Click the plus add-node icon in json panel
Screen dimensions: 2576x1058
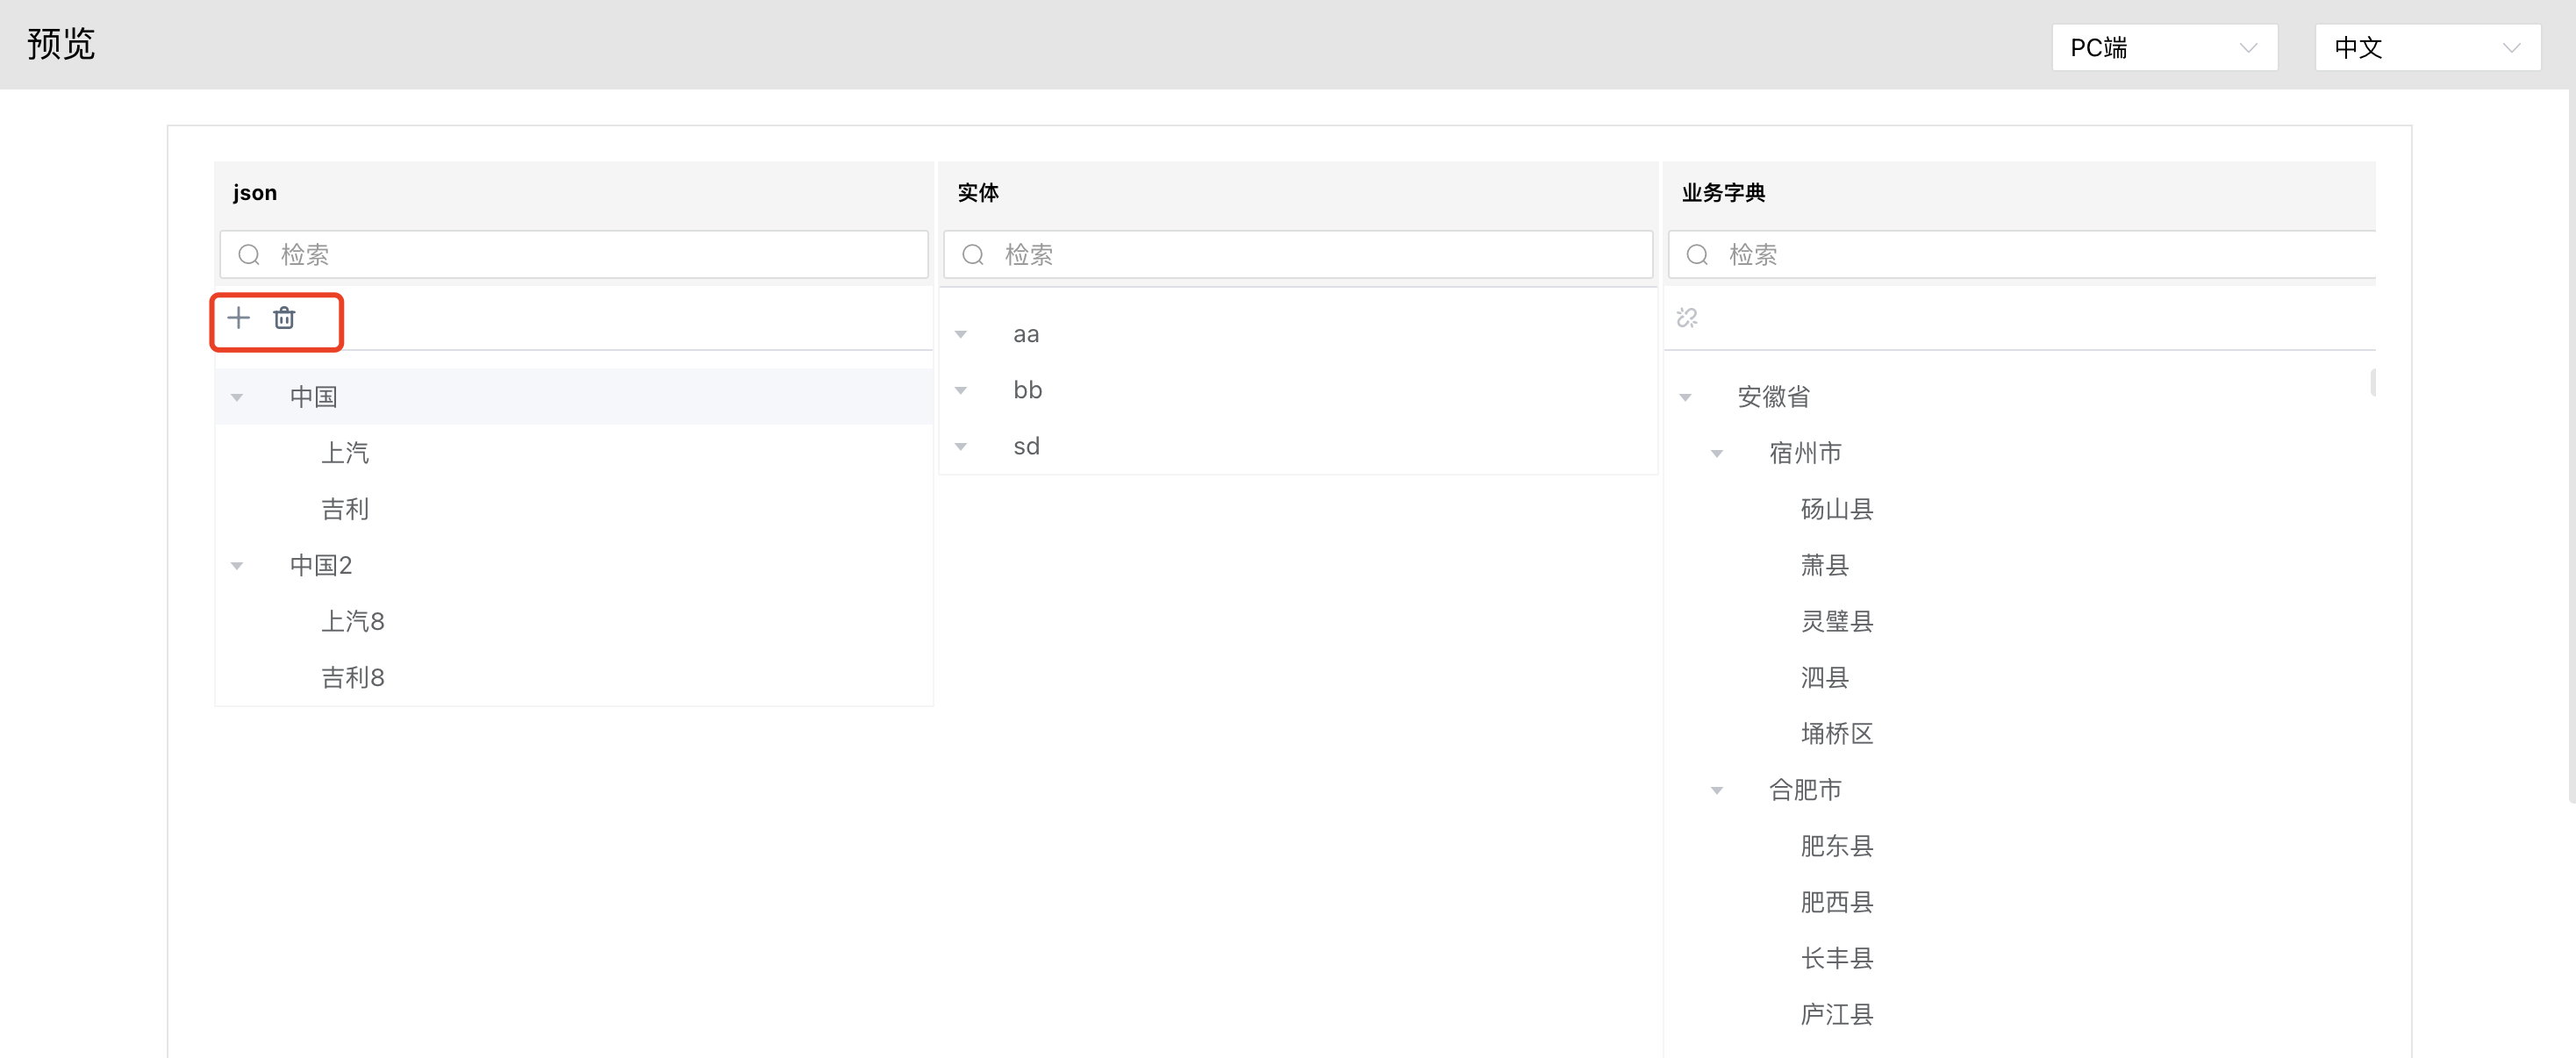click(x=238, y=318)
